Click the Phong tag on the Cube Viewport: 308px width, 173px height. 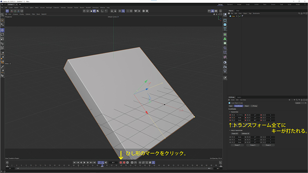(242, 16)
